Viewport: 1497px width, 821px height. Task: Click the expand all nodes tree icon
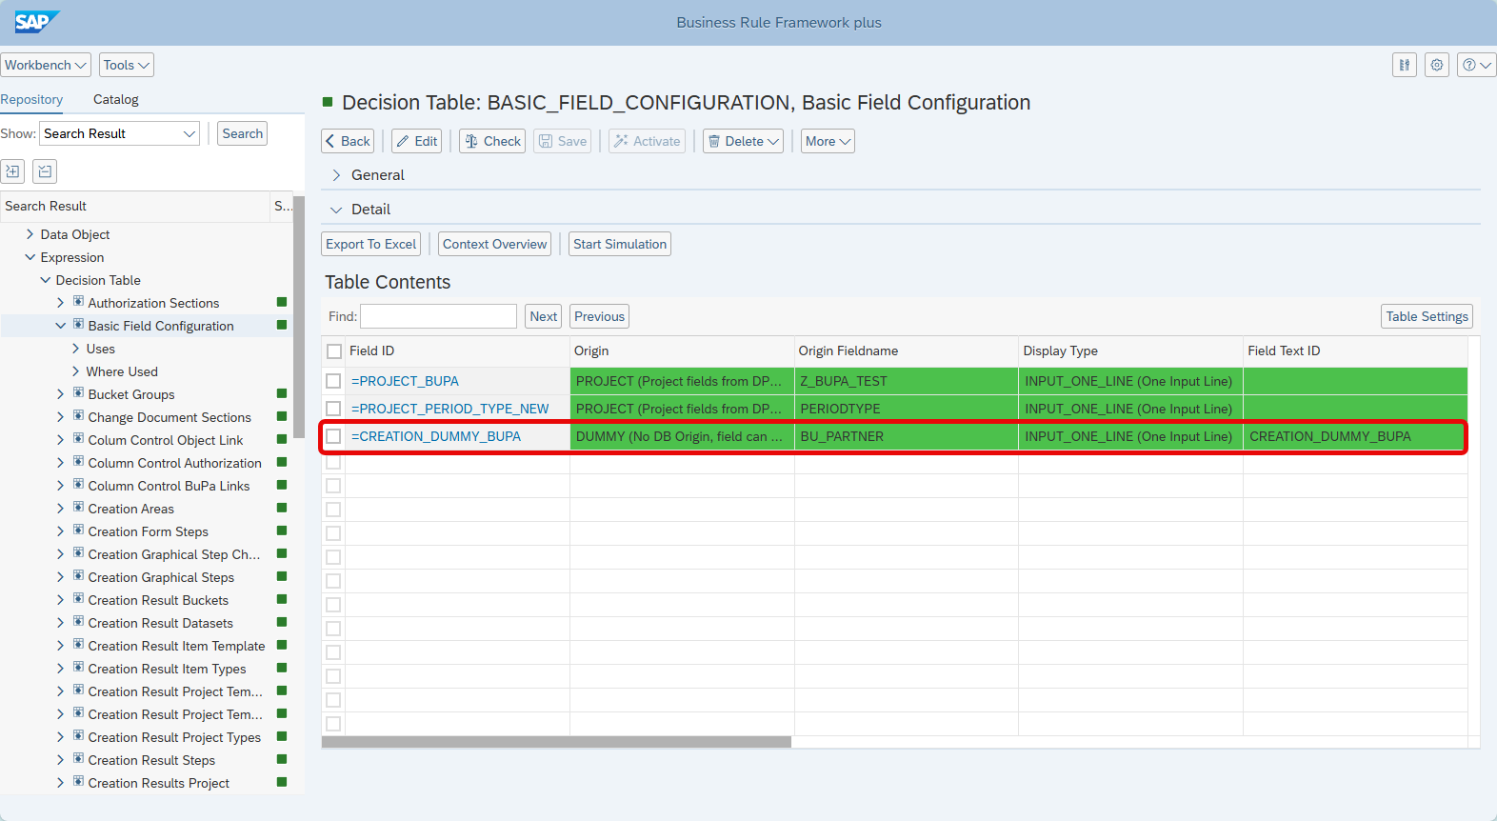pos(12,171)
